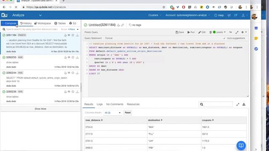Open the presto cluster selector dropdown

(219, 32)
